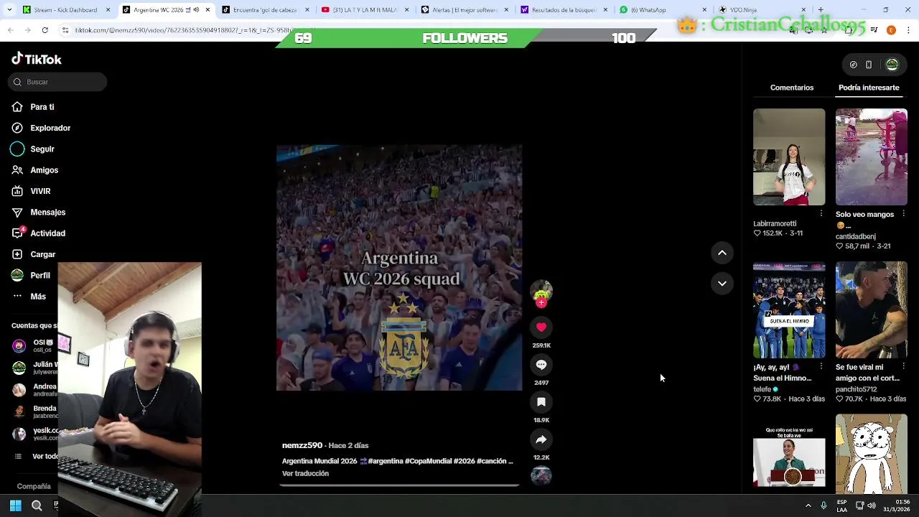This screenshot has width=919, height=517.
Task: Go to next video arrow
Action: point(722,284)
